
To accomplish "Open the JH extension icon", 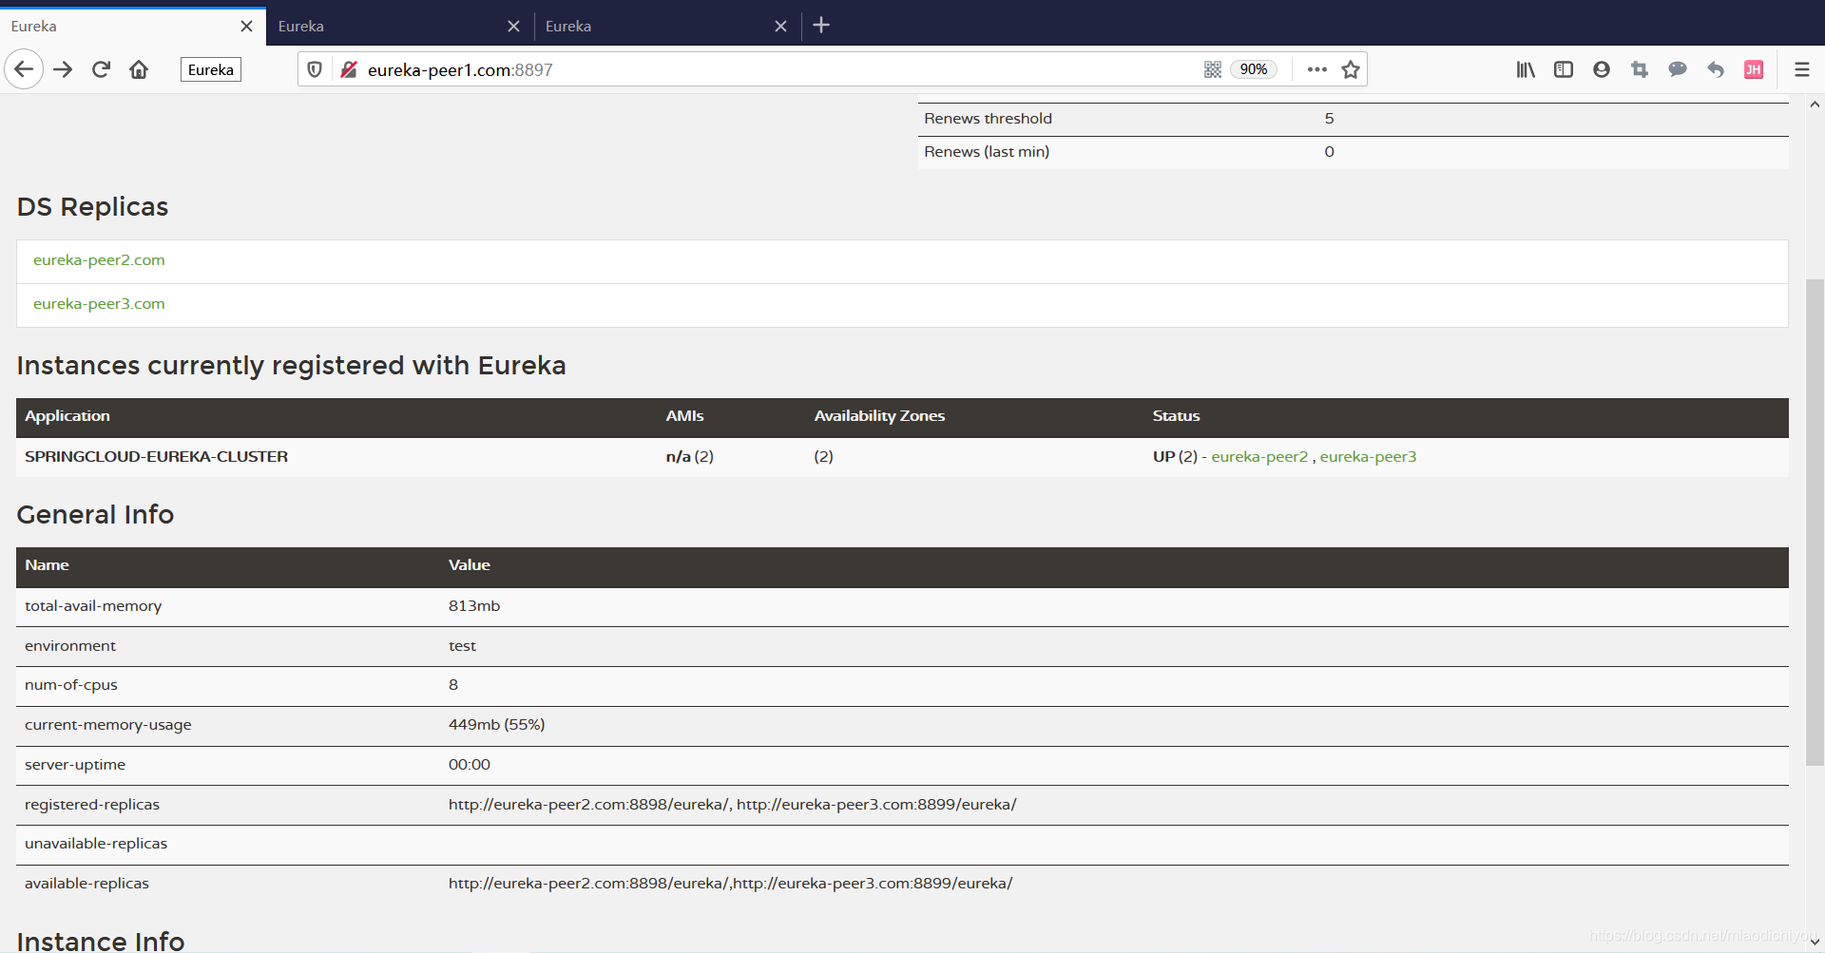I will 1754,69.
